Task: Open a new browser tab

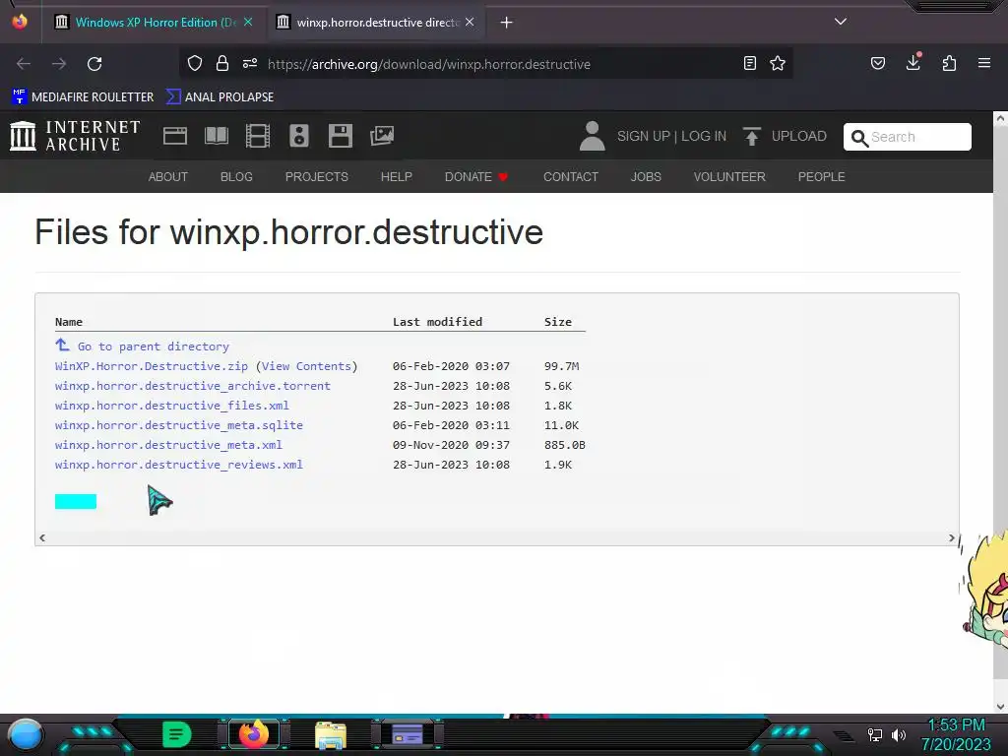Action: [507, 23]
